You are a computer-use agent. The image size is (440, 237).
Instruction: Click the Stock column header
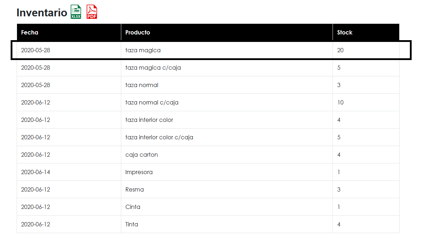366,32
